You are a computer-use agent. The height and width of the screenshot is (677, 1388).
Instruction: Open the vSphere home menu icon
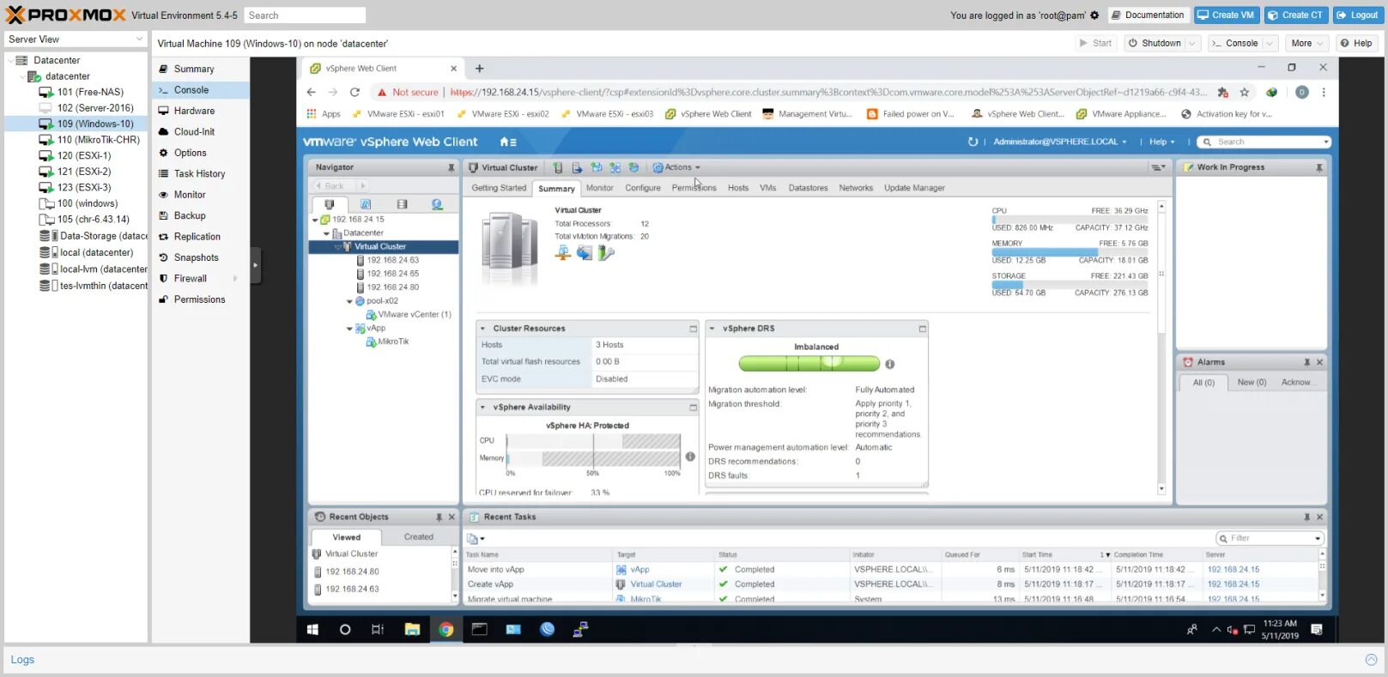(x=508, y=142)
